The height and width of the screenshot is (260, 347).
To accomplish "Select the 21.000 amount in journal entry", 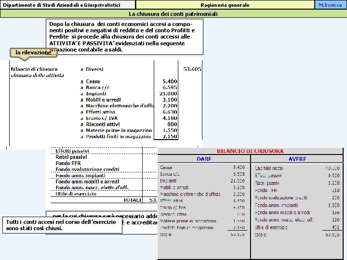I will click(x=168, y=94).
